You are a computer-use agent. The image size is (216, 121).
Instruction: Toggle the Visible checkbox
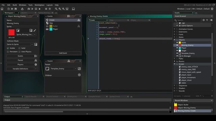(x=8, y=48)
